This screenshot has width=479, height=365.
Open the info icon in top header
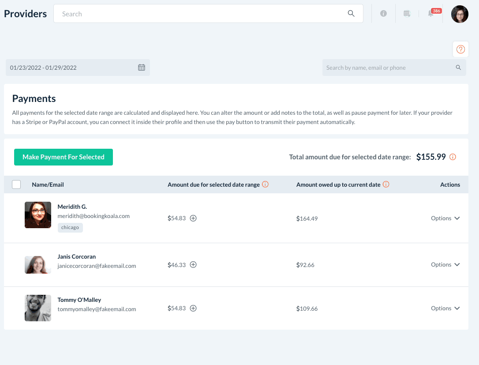tap(383, 14)
